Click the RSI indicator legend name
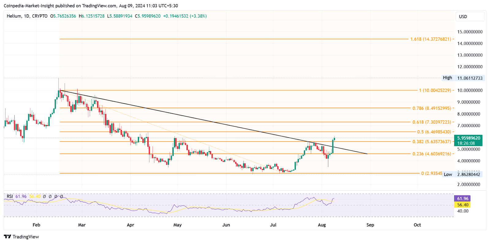Image resolution: width=490 pixels, height=243 pixels. point(10,196)
